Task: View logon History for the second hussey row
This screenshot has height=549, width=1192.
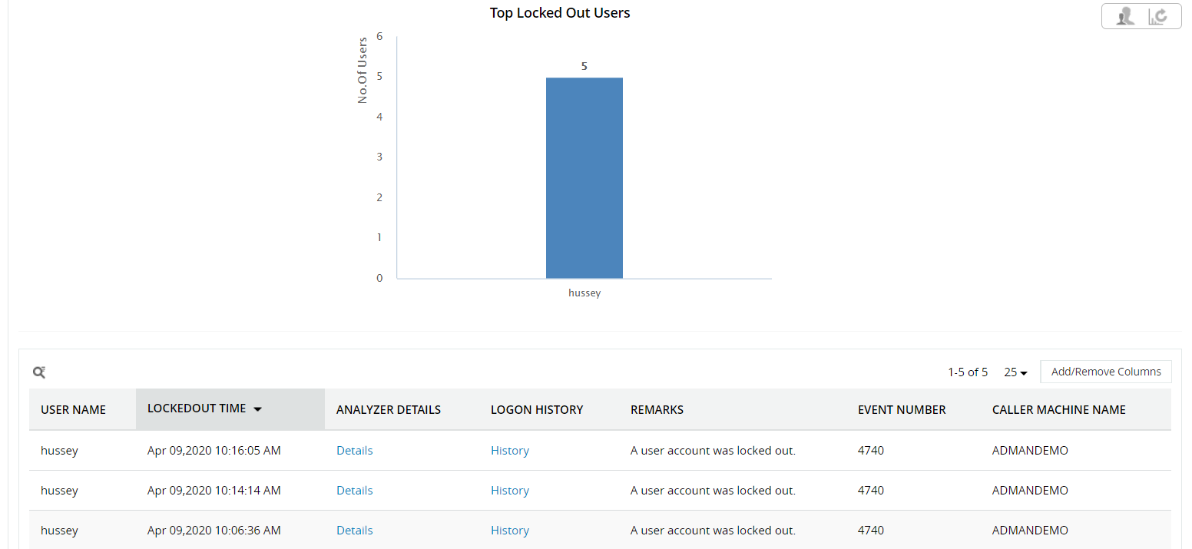Action: tap(509, 490)
